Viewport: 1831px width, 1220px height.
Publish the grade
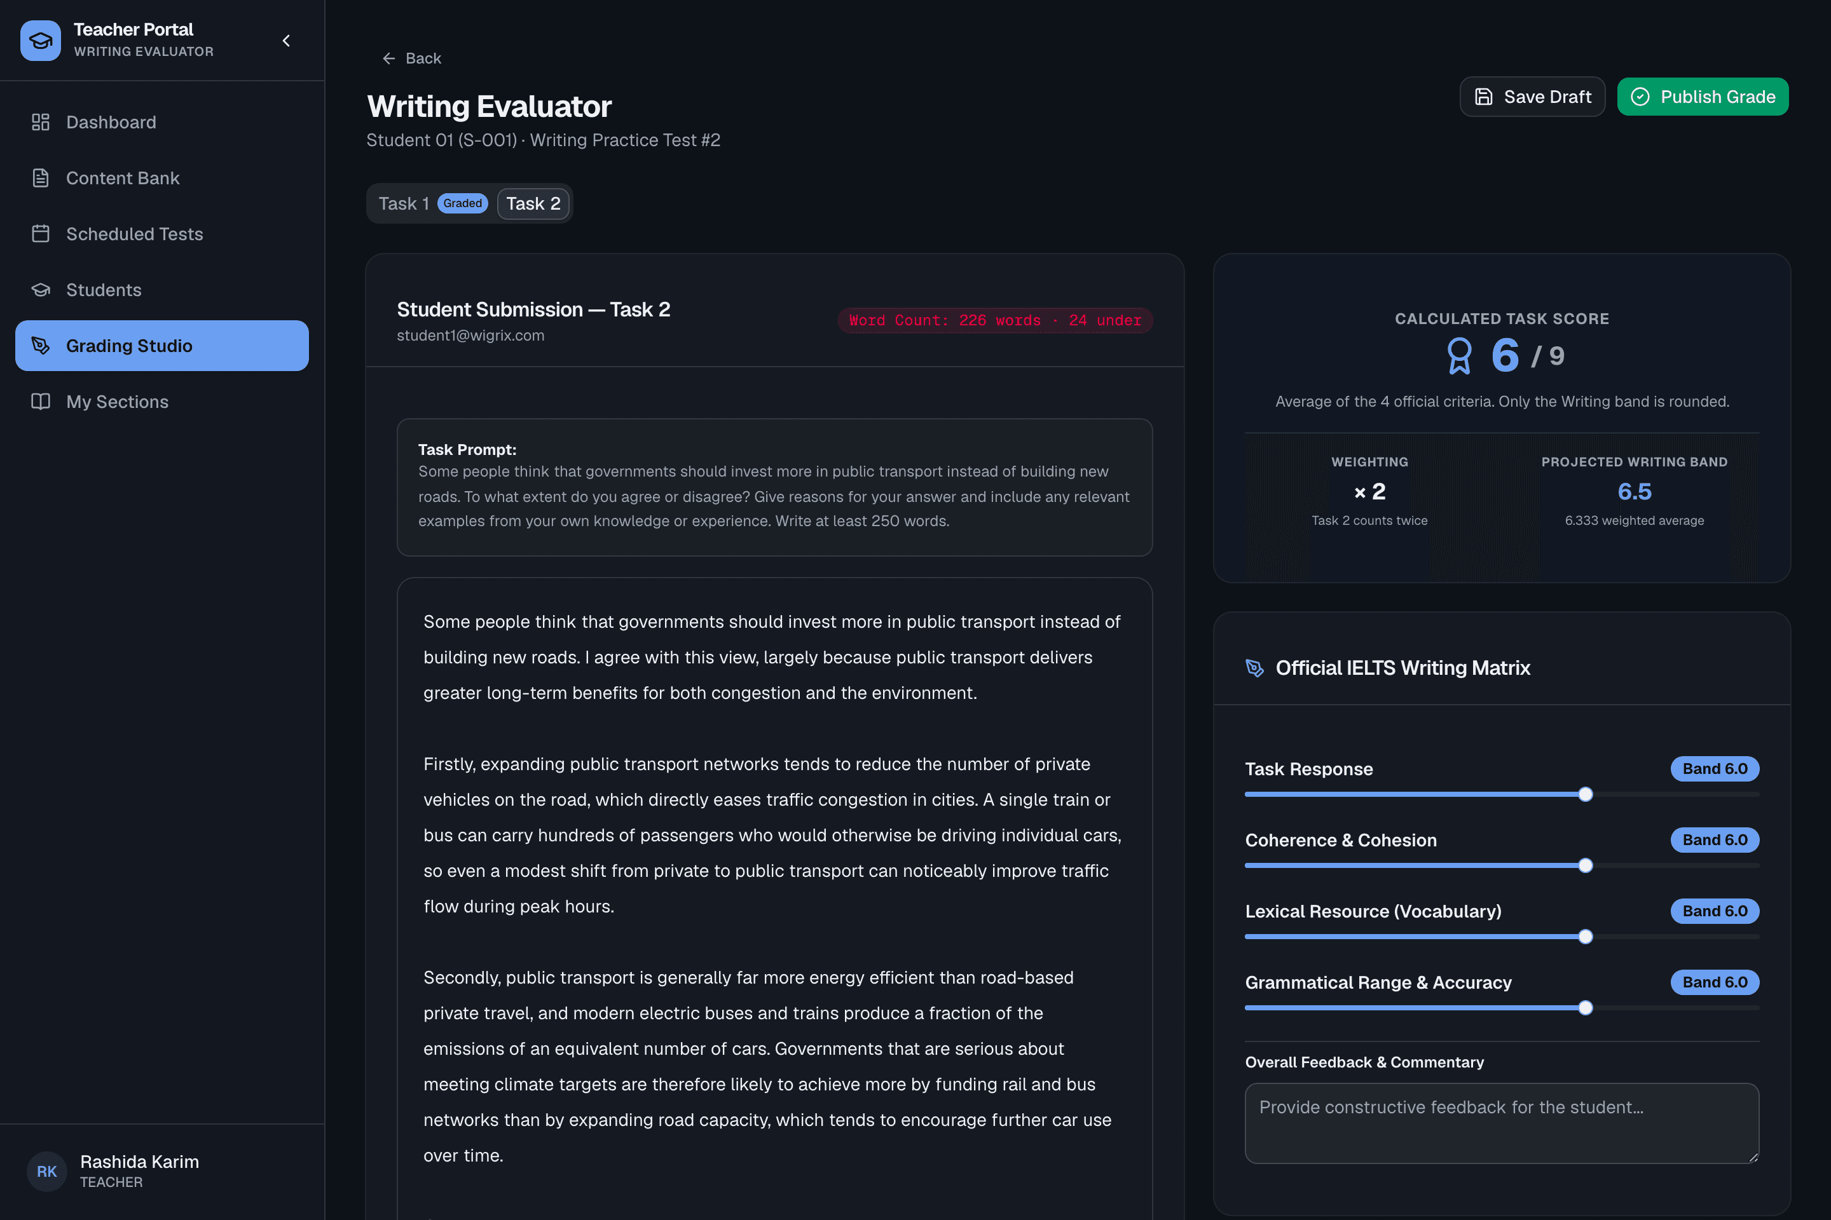click(1703, 97)
